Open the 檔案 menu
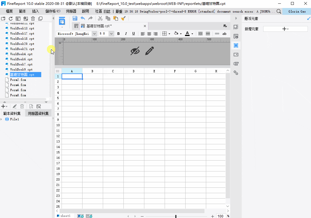311x218 pixels. (9, 11)
